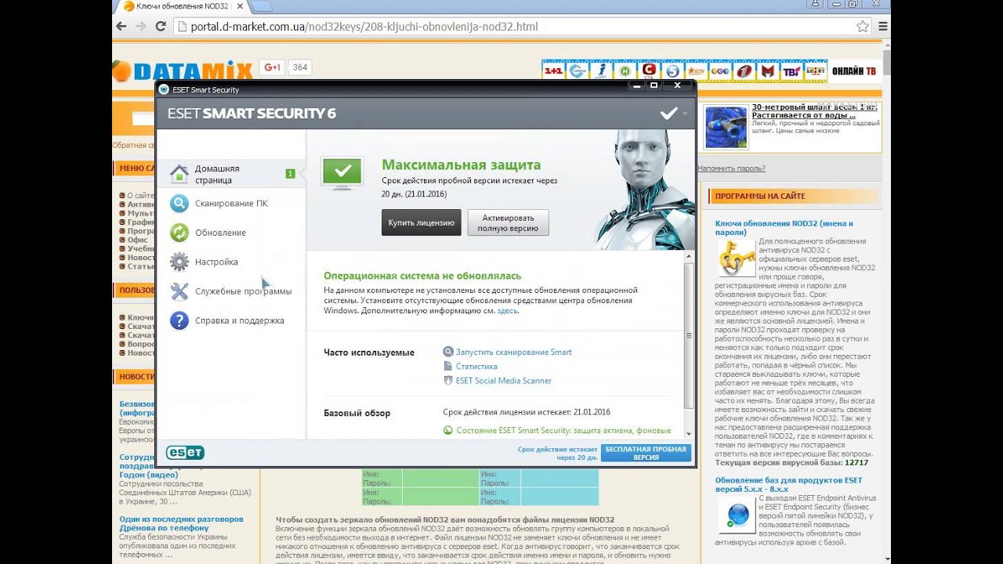This screenshot has height=564, width=1003.
Task: Open the Офис item in site menu
Action: coord(137,240)
